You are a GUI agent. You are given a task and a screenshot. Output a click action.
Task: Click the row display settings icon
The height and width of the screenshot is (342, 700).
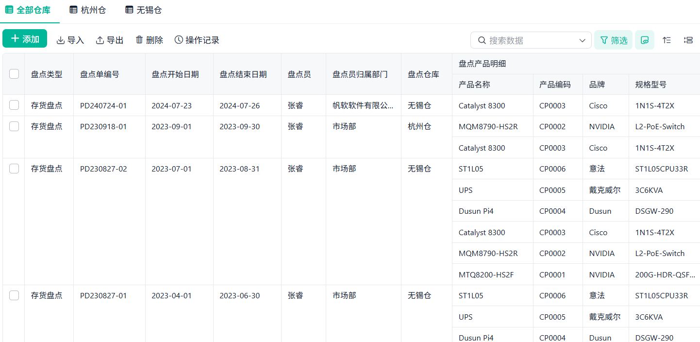[x=688, y=40]
